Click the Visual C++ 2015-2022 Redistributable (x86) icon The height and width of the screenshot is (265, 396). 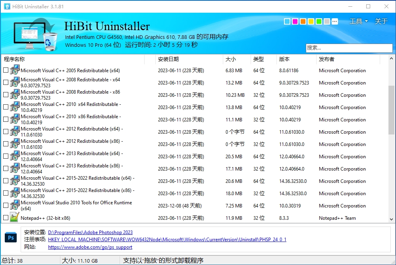pyautogui.click(x=15, y=193)
